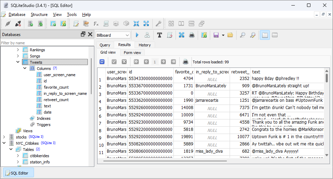The height and width of the screenshot is (179, 333).
Task: Load SQL from file folder icon
Action: [230, 35]
